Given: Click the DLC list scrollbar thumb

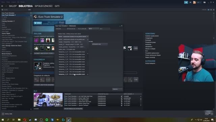Looking at the screenshot, I should tap(141, 99).
